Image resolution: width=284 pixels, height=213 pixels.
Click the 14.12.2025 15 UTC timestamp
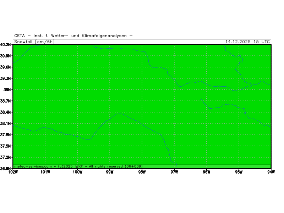(x=247, y=42)
